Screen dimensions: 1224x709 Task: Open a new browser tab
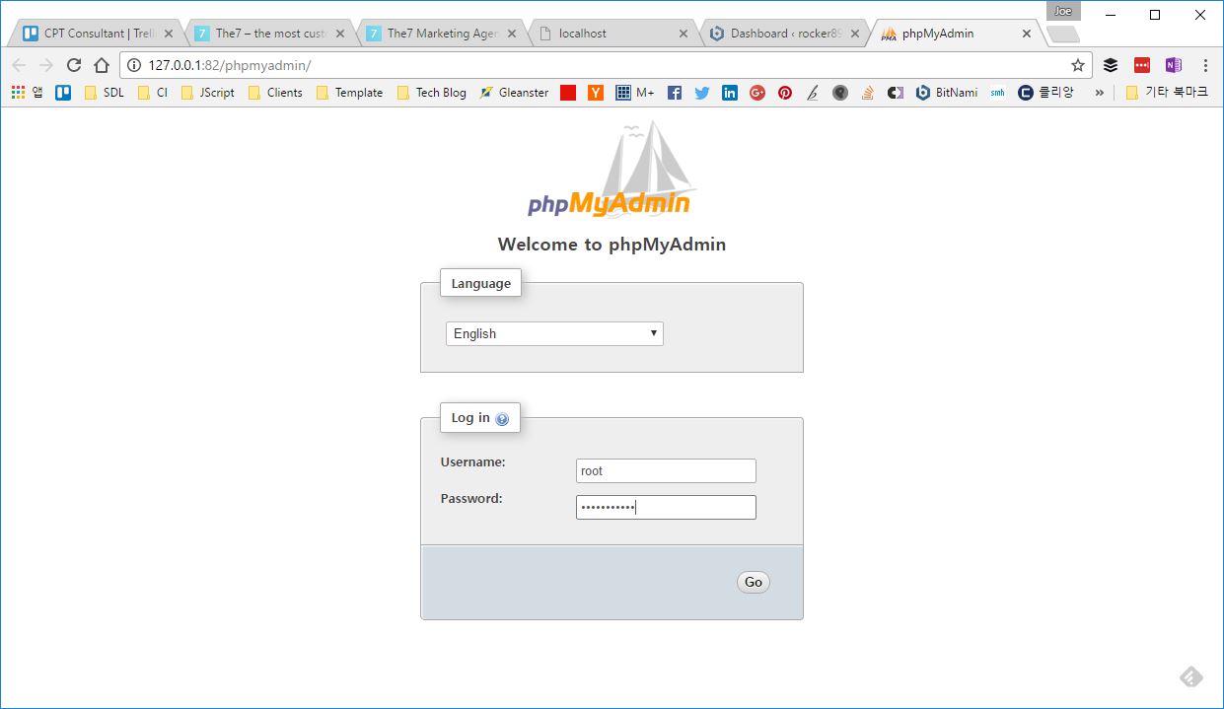coord(1062,35)
